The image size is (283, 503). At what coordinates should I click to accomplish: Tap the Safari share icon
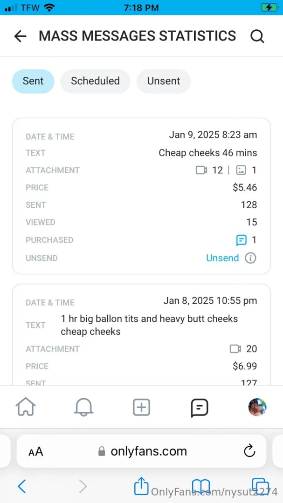coord(141,486)
